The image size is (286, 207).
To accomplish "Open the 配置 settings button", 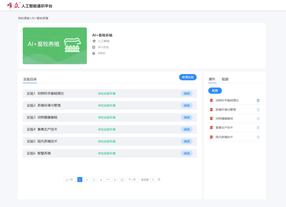I will pos(215,90).
